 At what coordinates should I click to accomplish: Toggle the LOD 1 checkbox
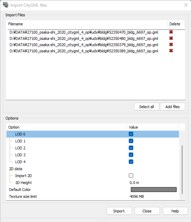131,141
